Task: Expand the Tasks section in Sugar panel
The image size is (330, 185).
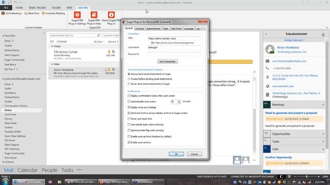Action: [x=323, y=142]
